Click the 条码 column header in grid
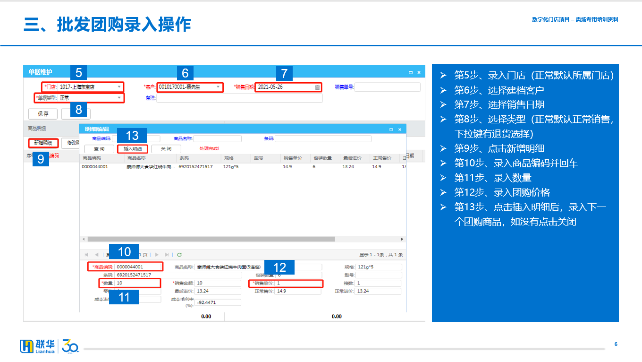The image size is (642, 362). point(200,158)
